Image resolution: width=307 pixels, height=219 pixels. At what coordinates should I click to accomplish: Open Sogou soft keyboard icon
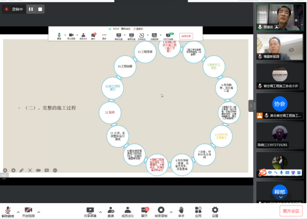287,173
